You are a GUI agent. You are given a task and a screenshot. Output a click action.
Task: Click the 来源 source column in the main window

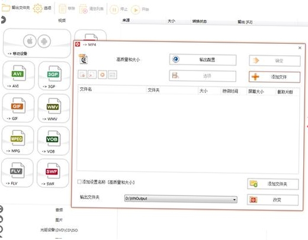pyautogui.click(x=126, y=20)
